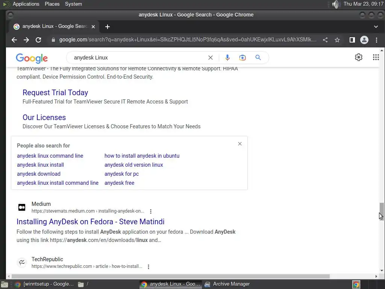Search for anydesk linux install command line
The width and height of the screenshot is (385, 289).
click(58, 183)
